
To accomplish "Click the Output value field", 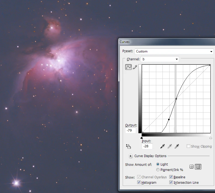I will tap(130, 130).
